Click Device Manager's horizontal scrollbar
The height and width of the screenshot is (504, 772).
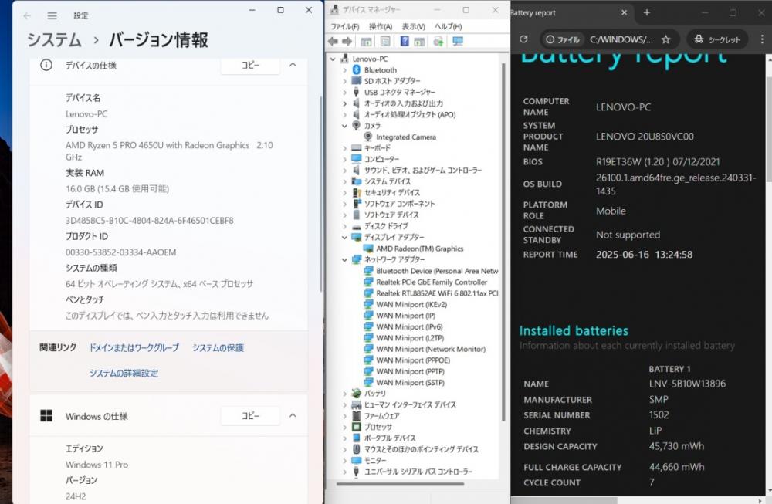click(400, 484)
